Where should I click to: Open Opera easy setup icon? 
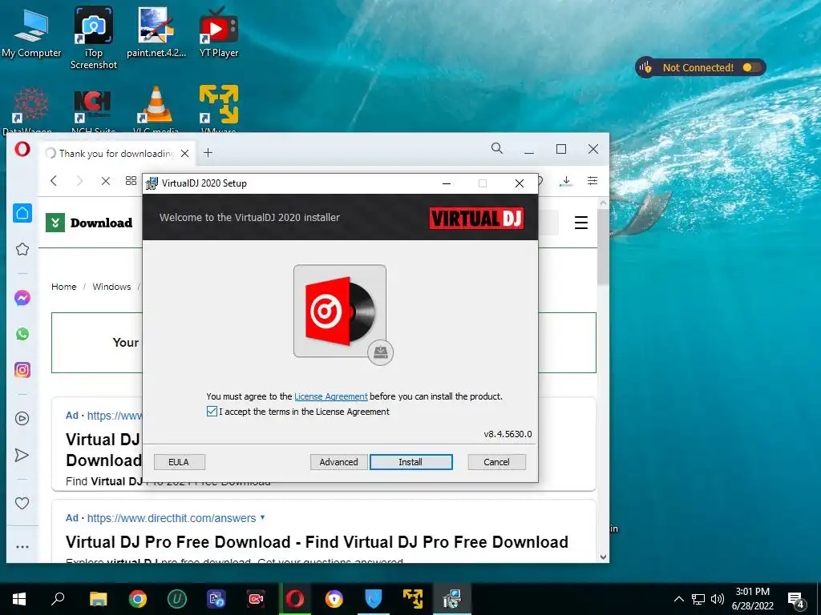pos(592,180)
